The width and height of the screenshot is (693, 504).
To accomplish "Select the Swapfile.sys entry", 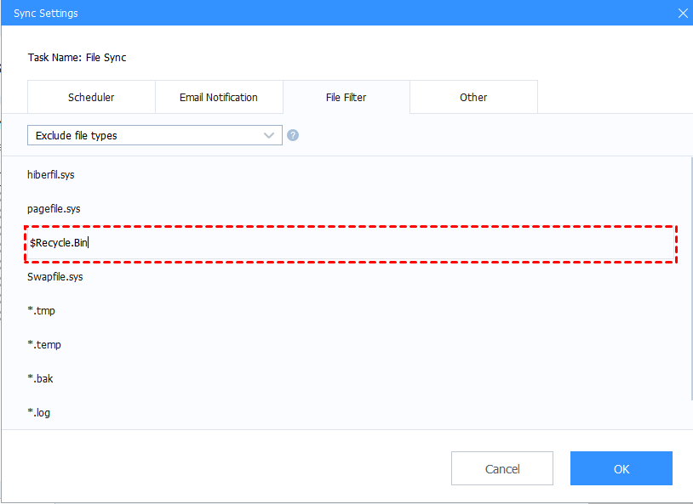I will point(55,277).
